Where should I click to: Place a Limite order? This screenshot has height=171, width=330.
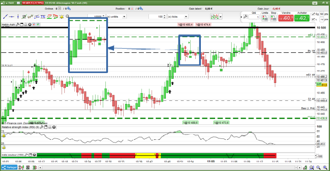(265, 18)
